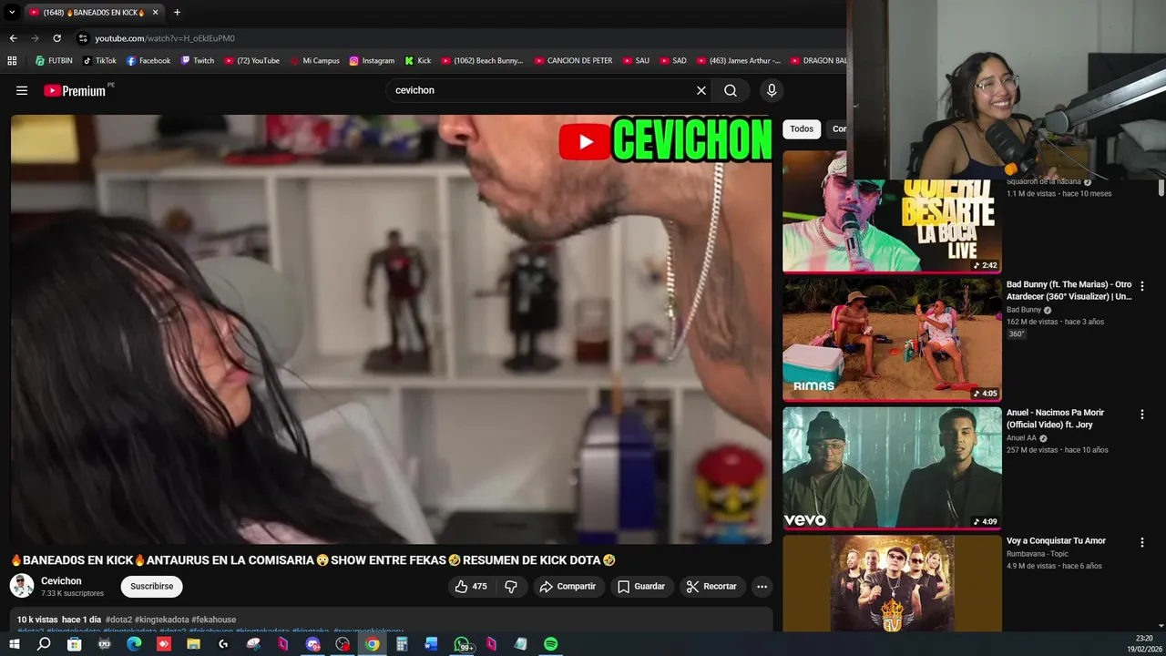Open Cevichon channel name link
1166x656 pixels.
61,581
